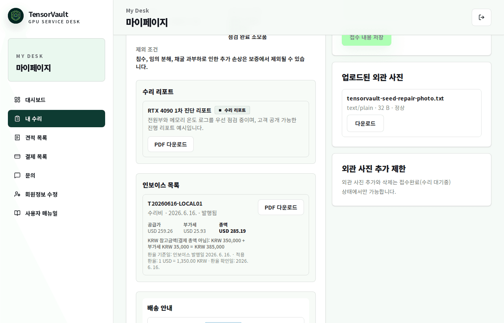Click the KRW 참고금액 line
The image size is (504, 323).
[196, 243]
